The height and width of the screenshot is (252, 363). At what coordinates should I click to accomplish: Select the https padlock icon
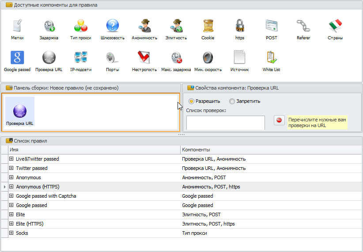pos(240,26)
